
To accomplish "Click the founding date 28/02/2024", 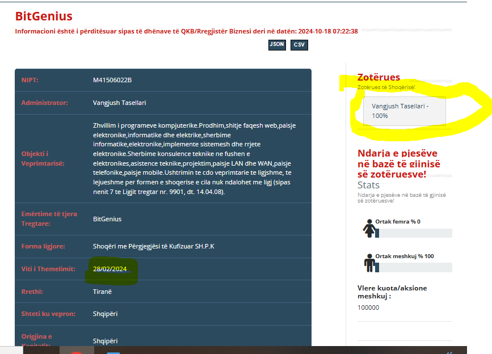I will click(110, 269).
